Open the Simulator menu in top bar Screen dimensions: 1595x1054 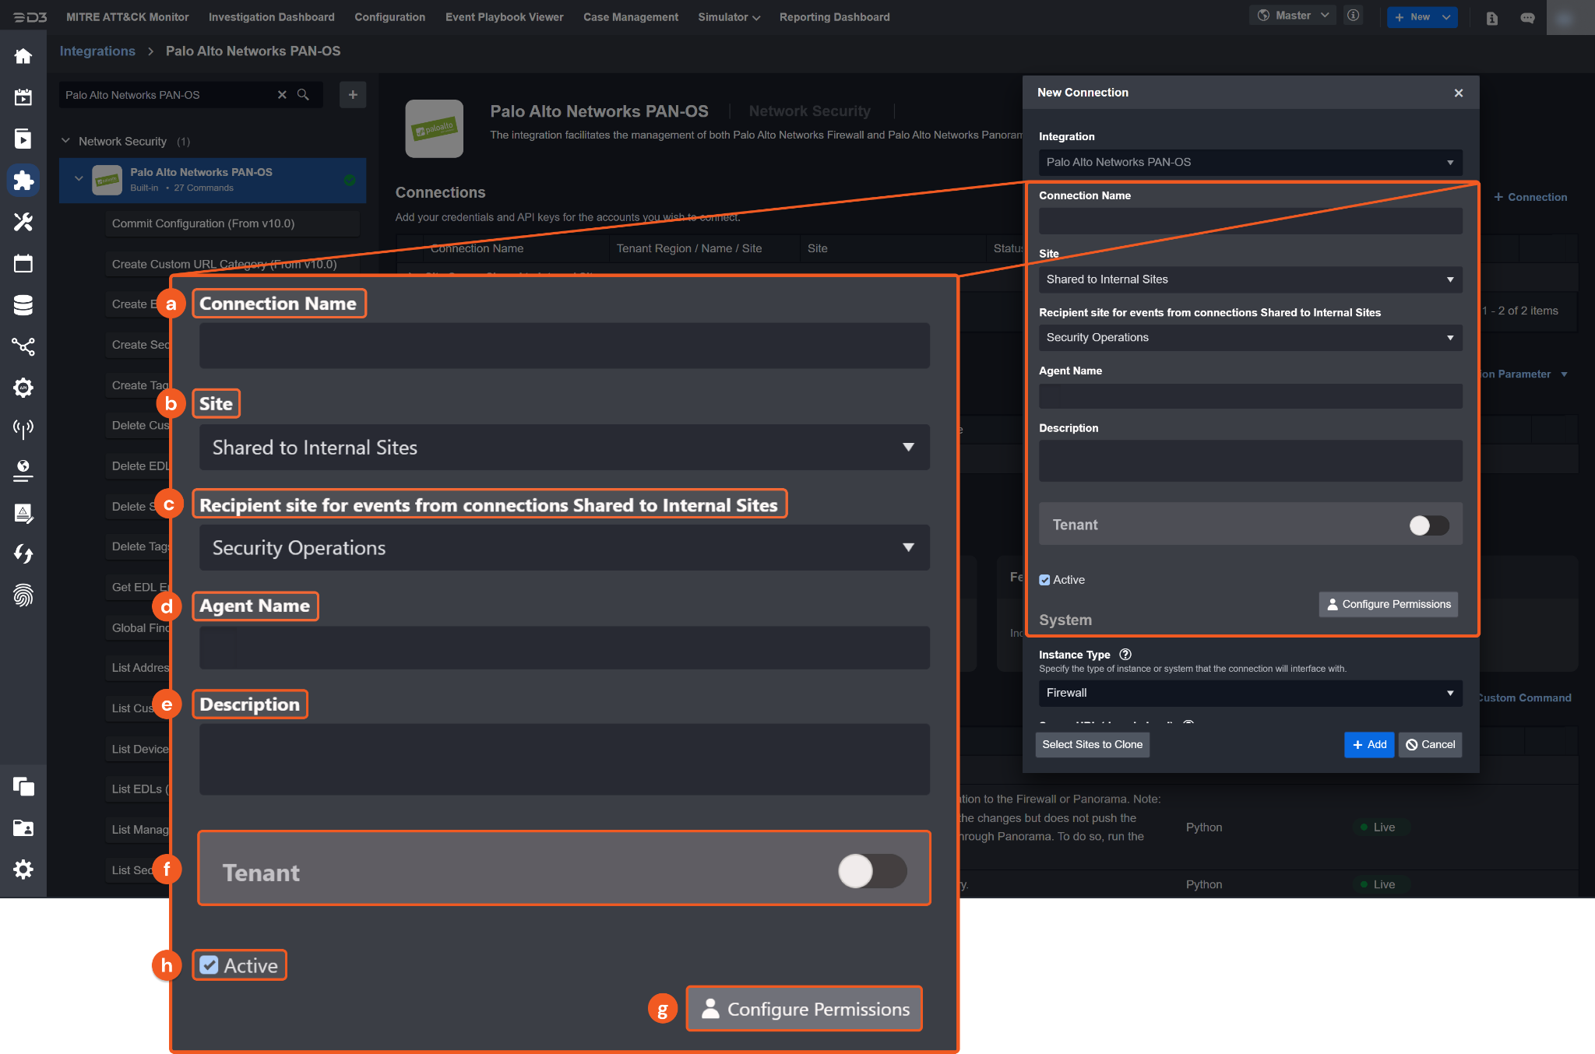tap(728, 17)
